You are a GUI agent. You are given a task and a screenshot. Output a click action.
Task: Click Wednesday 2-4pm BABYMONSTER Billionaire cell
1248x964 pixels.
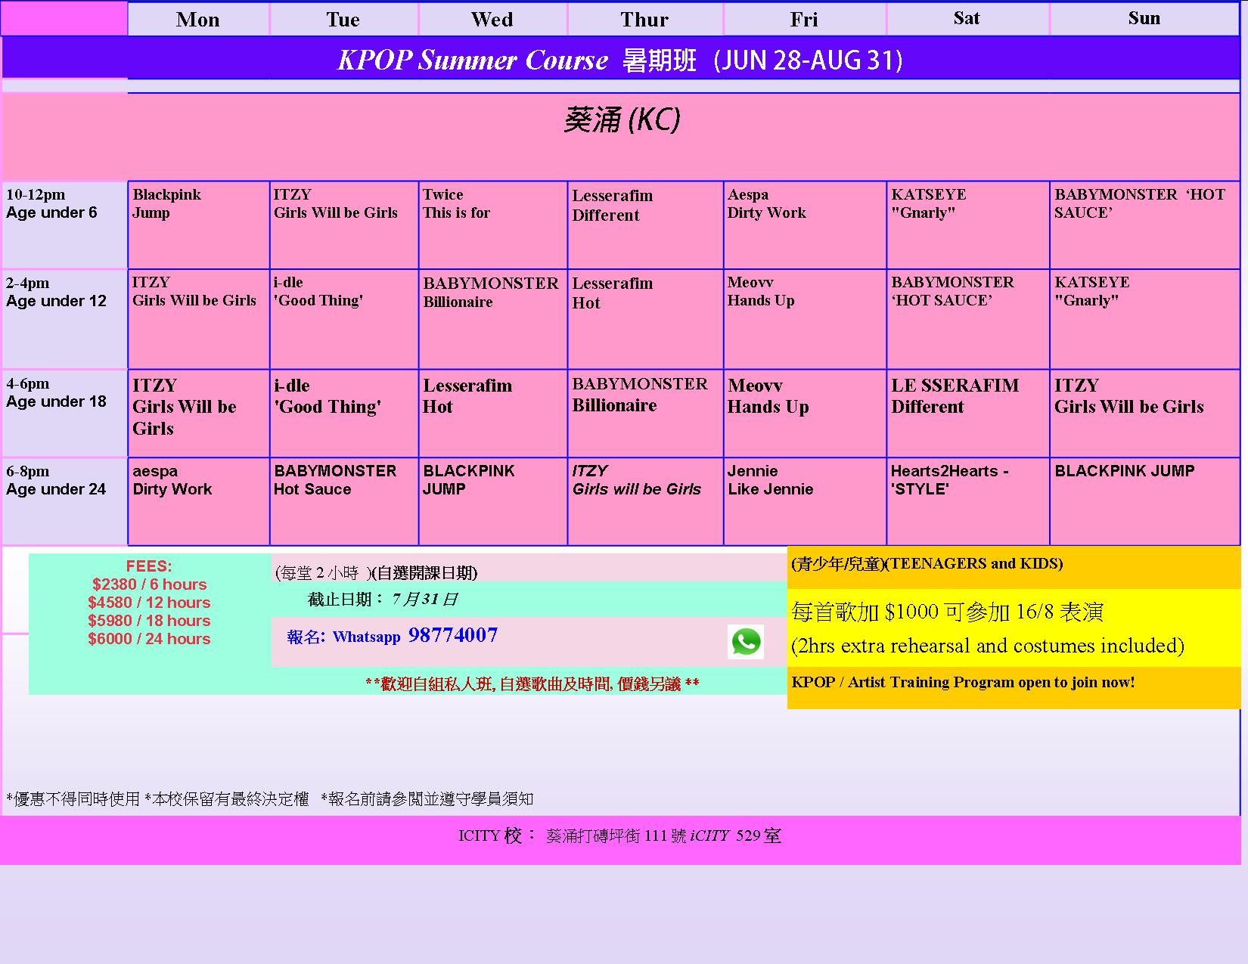tap(493, 319)
